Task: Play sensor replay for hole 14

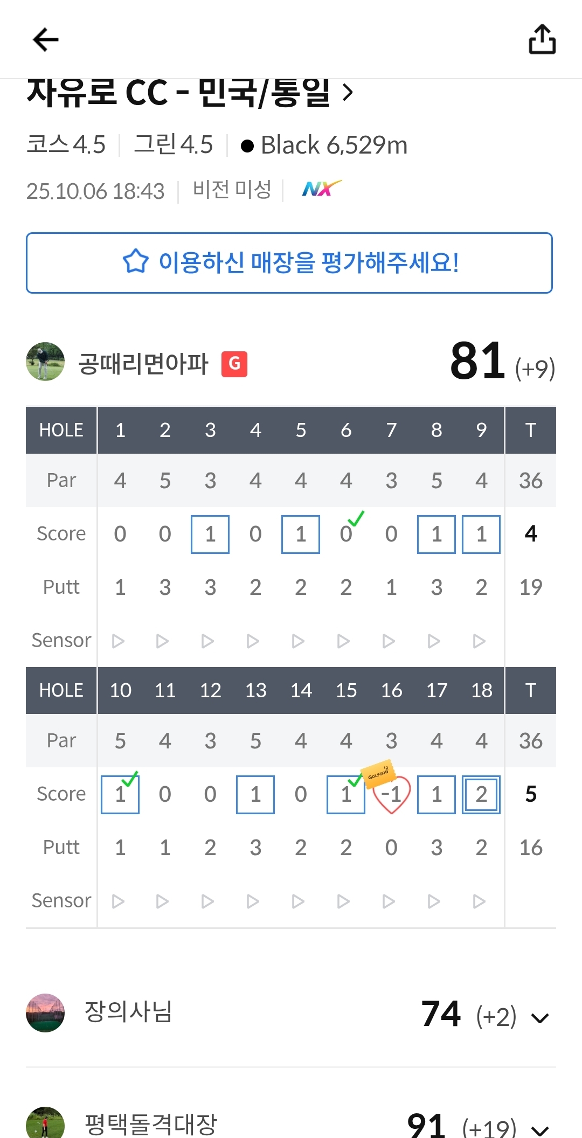Action: [x=299, y=901]
